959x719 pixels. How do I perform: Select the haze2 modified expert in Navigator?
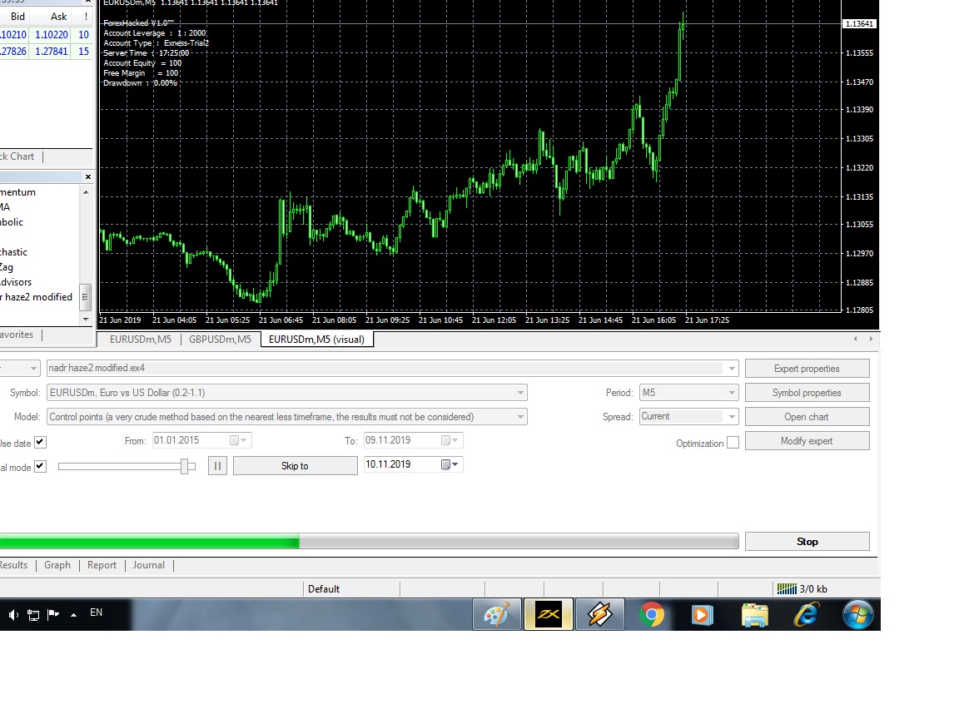pos(37,297)
